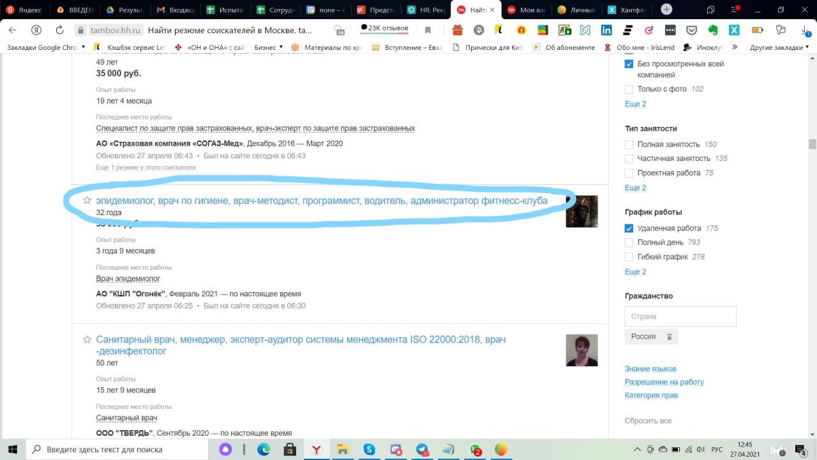Click the browser back arrow
817x460 pixels.
point(13,30)
